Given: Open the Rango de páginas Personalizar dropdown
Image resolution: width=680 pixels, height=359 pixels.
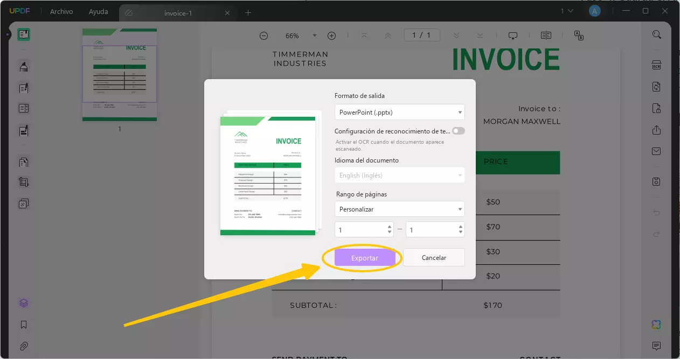Looking at the screenshot, I should point(399,209).
